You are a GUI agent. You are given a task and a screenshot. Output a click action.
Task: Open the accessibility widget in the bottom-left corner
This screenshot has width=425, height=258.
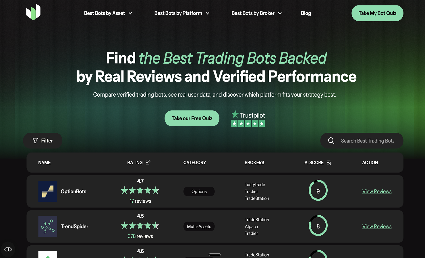[8, 249]
